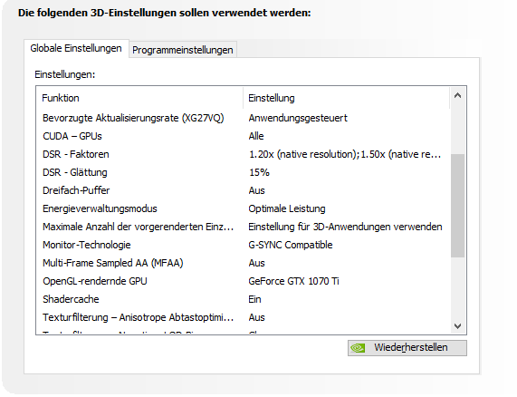Select the OpenGL-rendernde GPU row
Viewport: 517px width, 397px height.
(x=243, y=281)
